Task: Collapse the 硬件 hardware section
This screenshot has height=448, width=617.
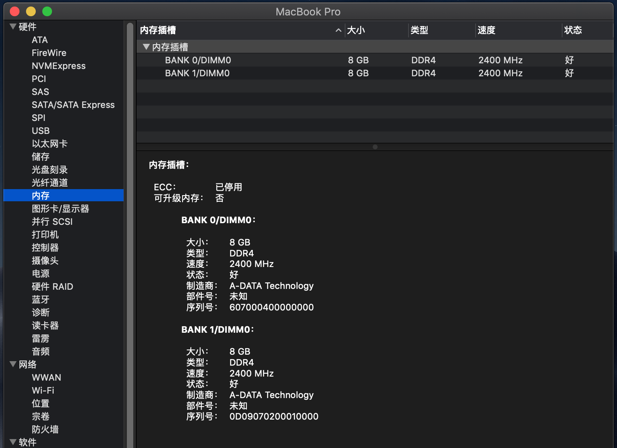Action: [13, 27]
